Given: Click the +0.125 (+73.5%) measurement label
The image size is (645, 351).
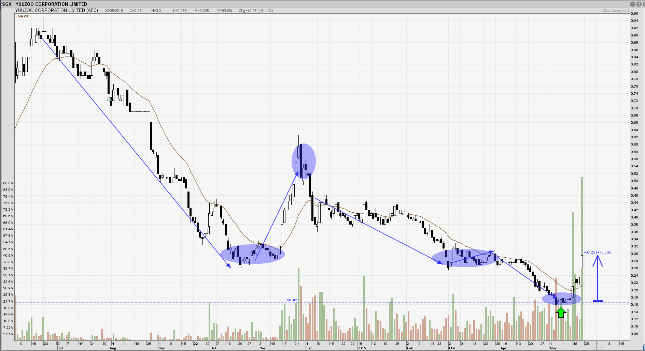Looking at the screenshot, I should point(597,252).
